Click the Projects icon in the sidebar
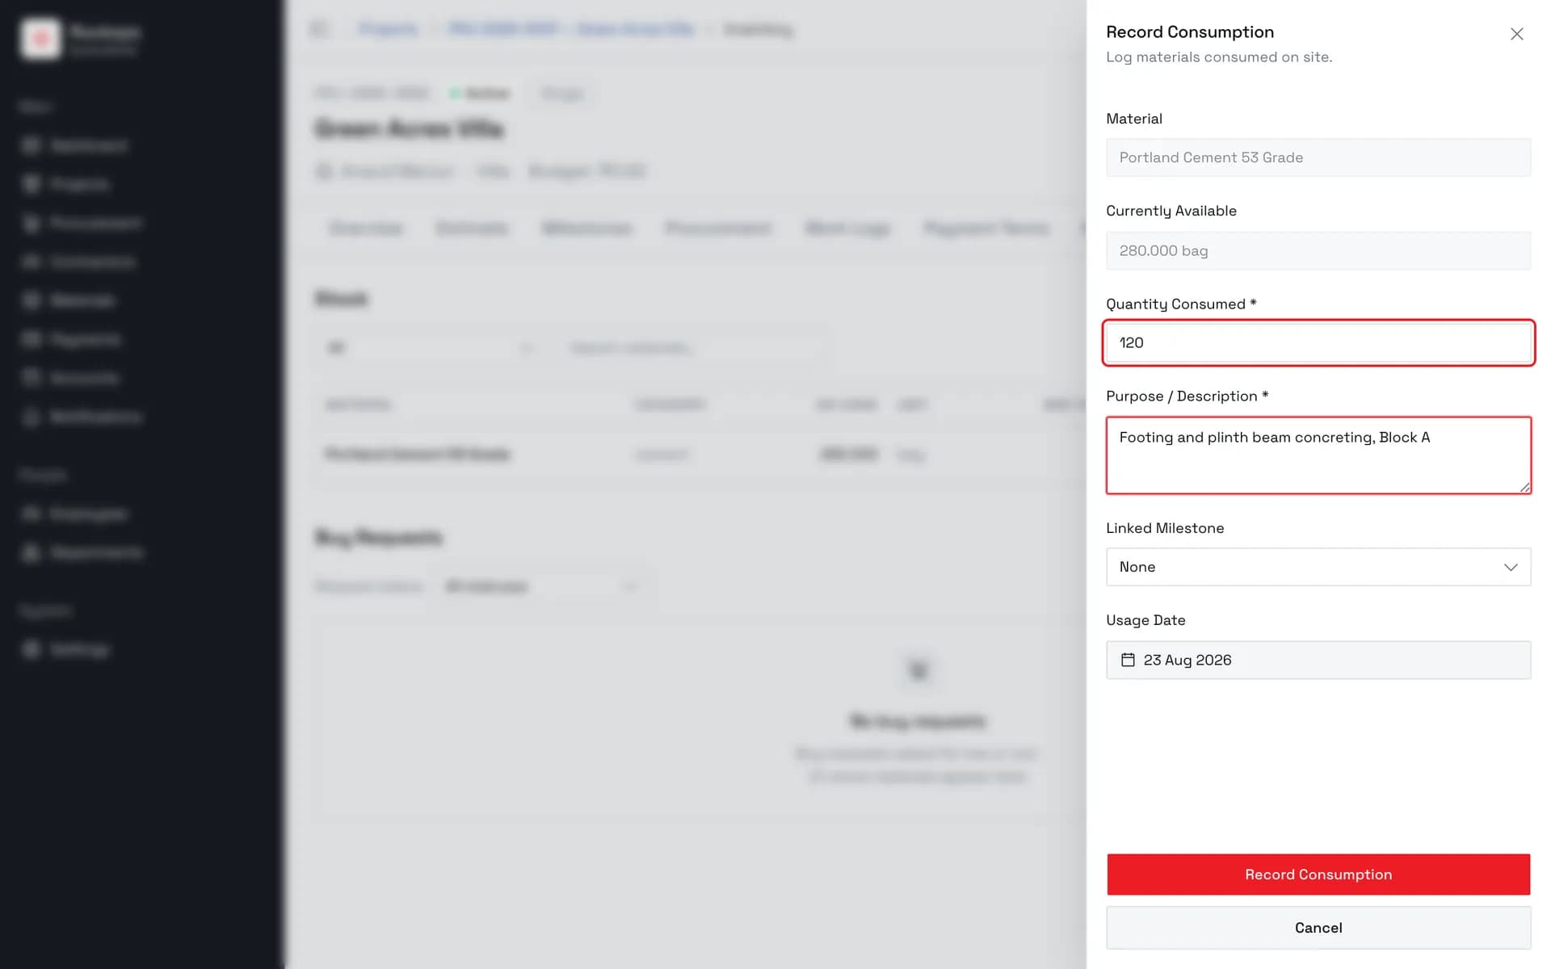This screenshot has width=1551, height=969. click(x=31, y=184)
